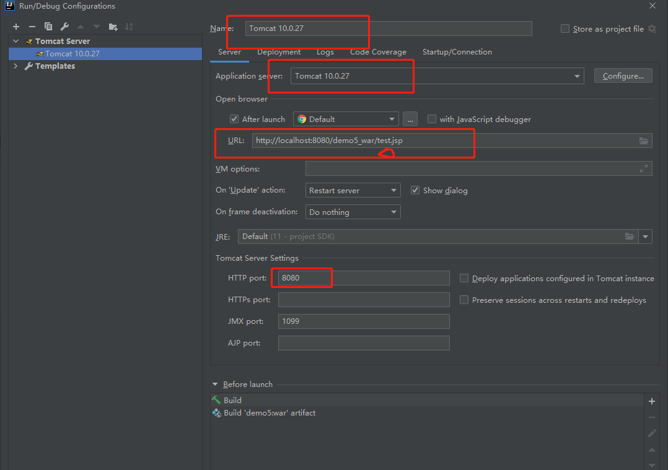Enable Deploy applications configured in Tomcat instance
This screenshot has width=668, height=470.
tap(464, 278)
